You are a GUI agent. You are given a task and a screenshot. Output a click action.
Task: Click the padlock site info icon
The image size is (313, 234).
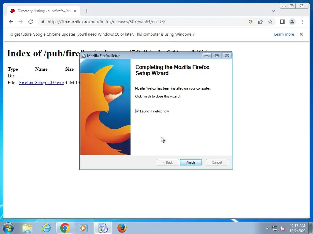43,22
